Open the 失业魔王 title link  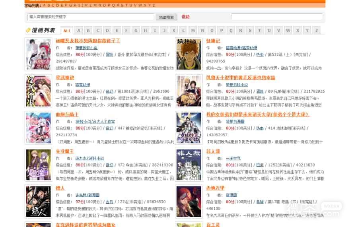(65, 151)
